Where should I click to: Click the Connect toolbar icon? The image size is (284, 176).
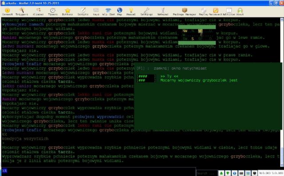click(x=7, y=12)
